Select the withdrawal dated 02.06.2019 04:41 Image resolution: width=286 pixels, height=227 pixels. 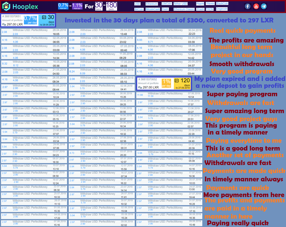pyautogui.click(x=102, y=87)
